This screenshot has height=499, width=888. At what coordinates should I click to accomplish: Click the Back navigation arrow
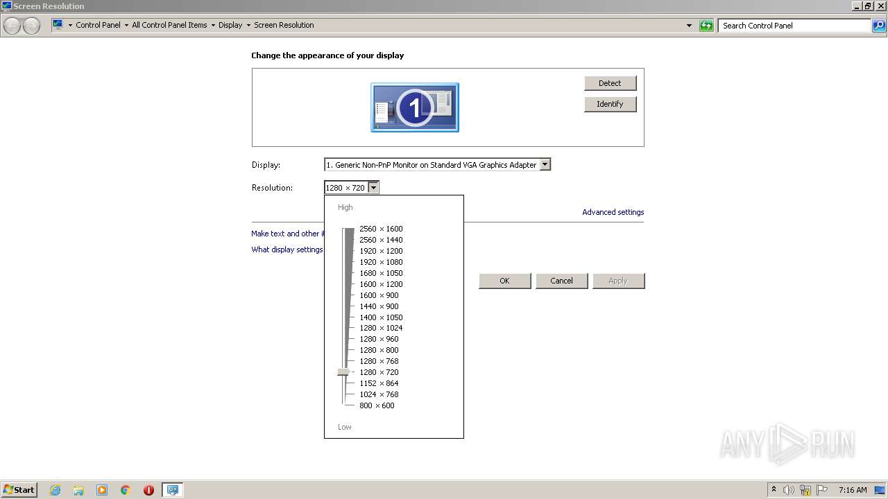12,26
